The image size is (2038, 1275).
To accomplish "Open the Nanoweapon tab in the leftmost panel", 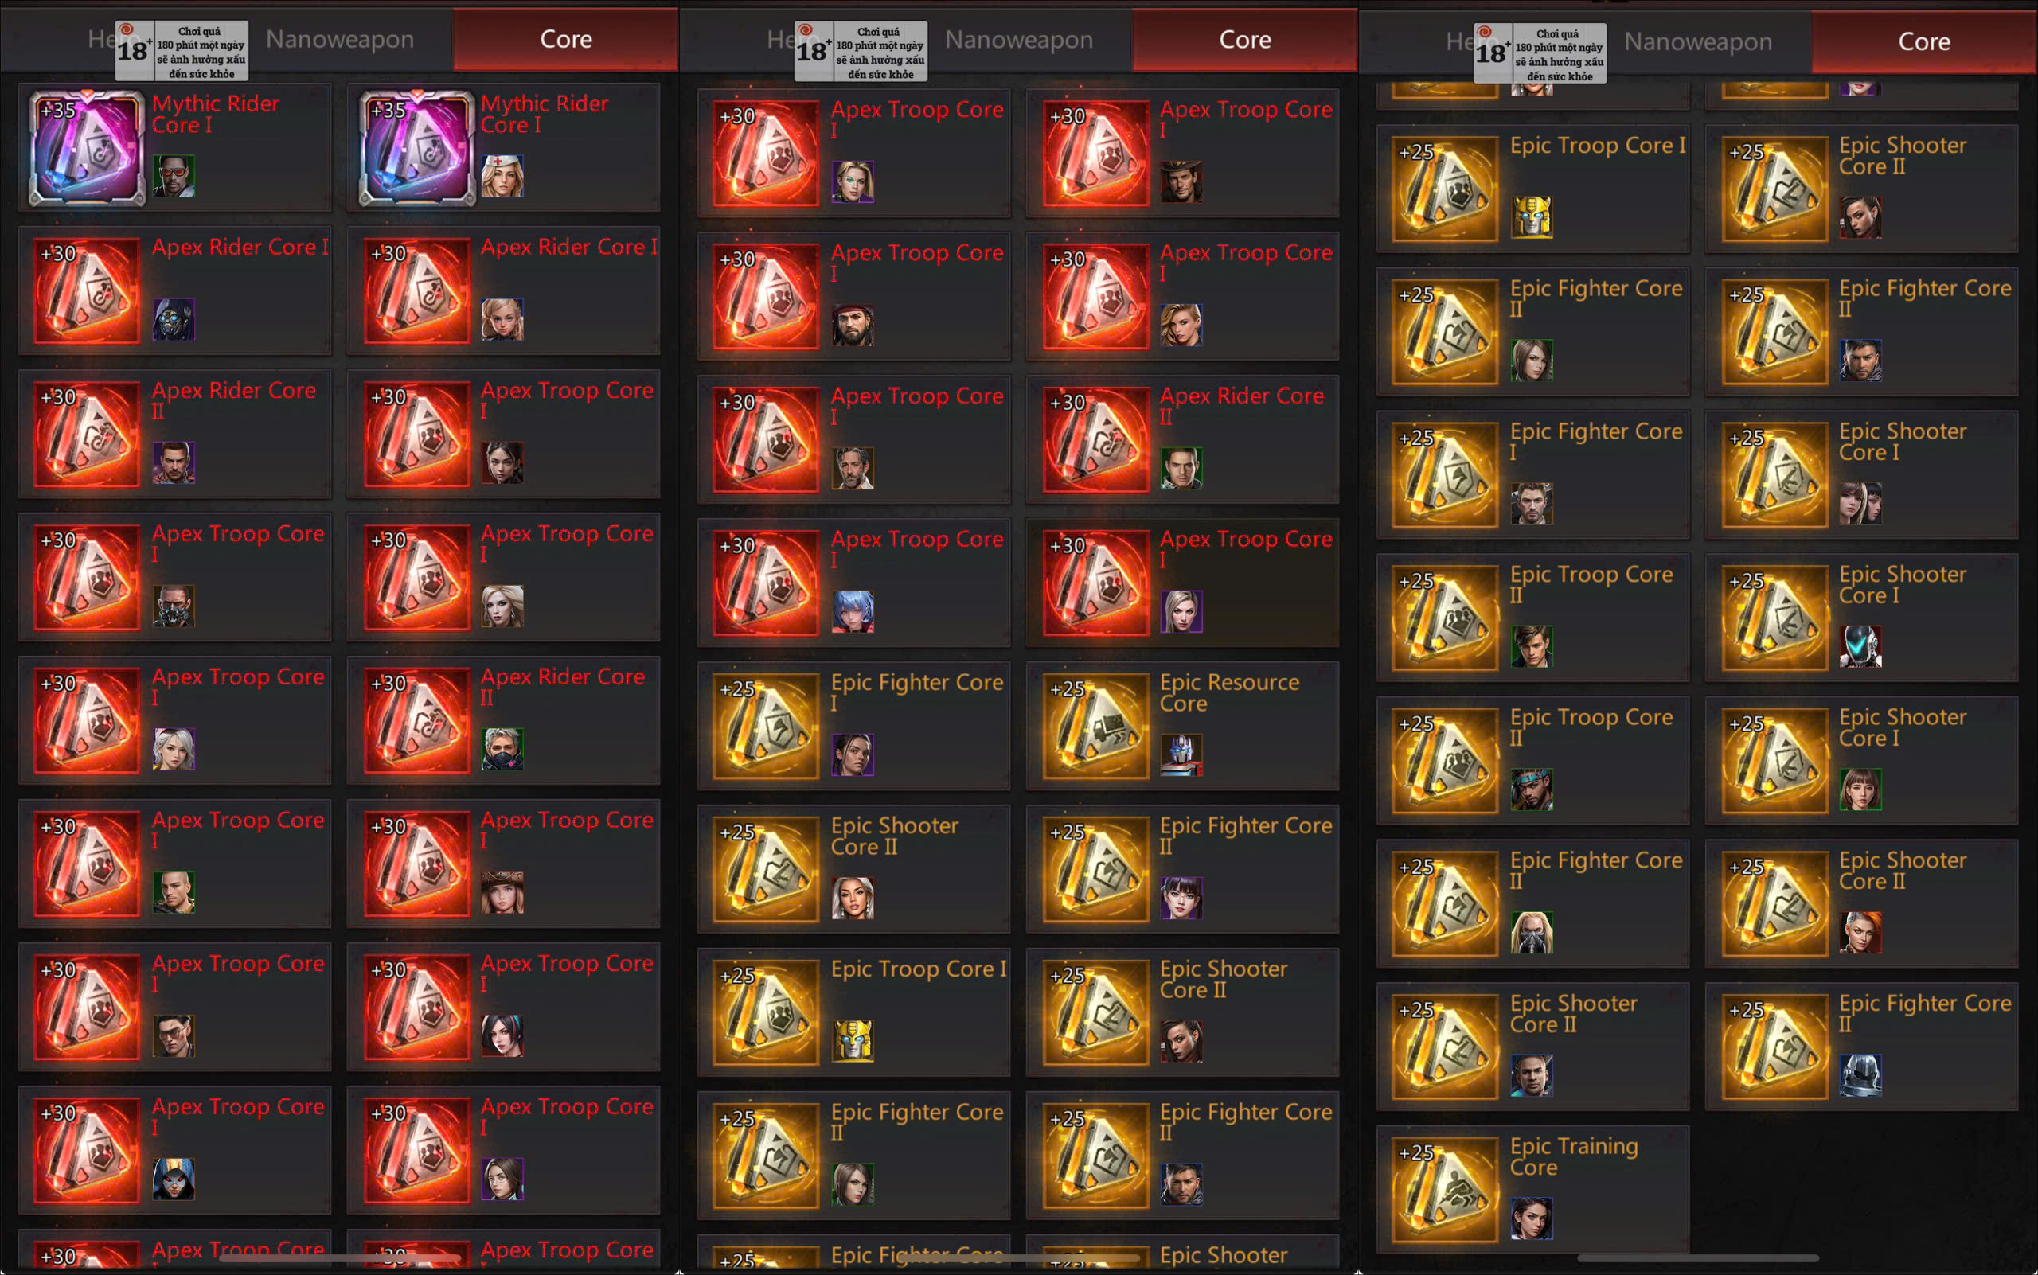I will point(340,40).
